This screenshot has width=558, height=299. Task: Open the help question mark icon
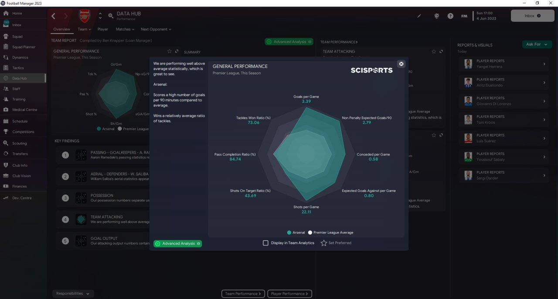click(450, 16)
